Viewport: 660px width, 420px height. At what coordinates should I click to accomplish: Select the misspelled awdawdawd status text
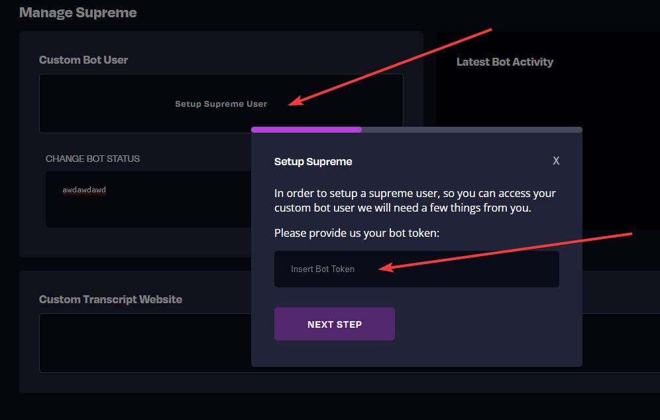84,190
